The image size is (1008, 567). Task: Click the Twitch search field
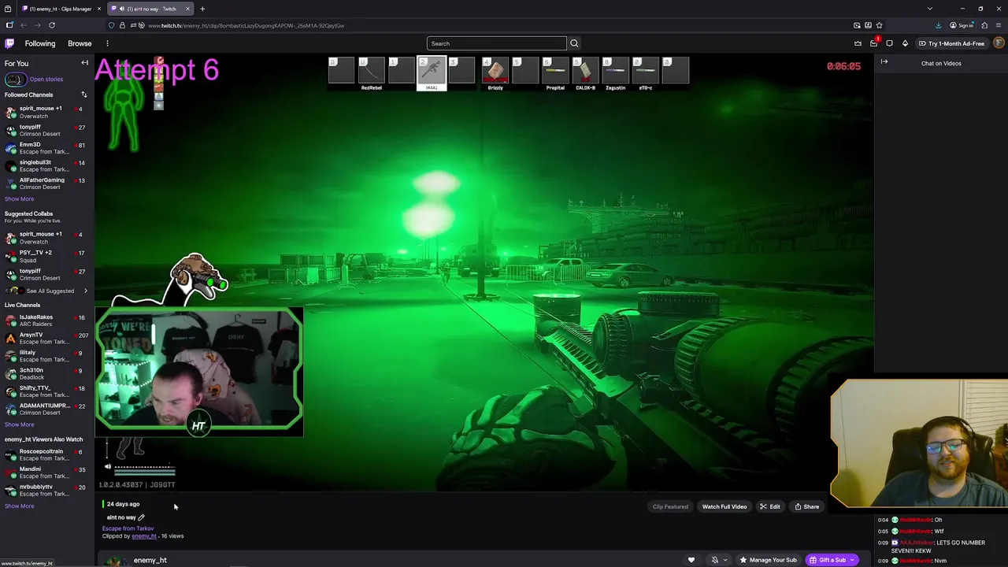pyautogui.click(x=496, y=43)
